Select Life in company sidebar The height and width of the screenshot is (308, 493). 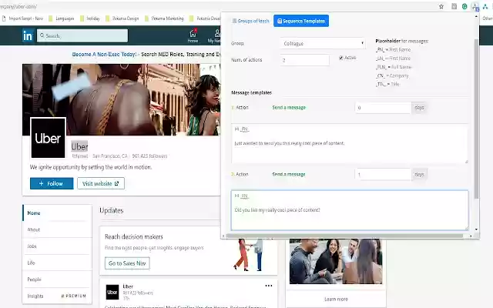(57, 263)
